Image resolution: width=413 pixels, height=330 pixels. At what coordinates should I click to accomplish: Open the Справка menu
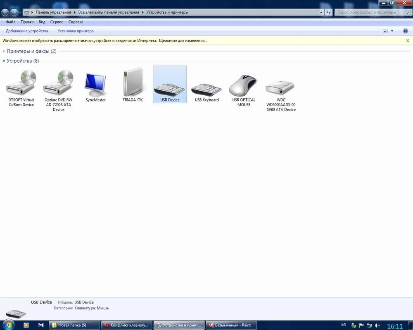click(x=76, y=22)
